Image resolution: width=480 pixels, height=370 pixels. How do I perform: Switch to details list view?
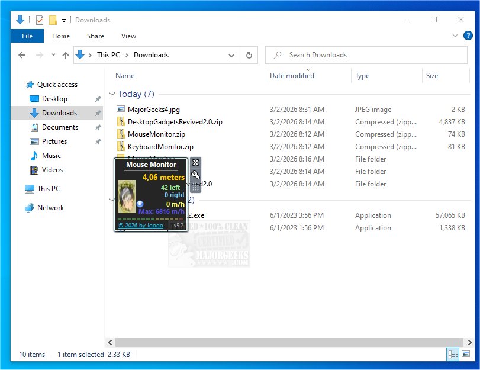pos(453,354)
